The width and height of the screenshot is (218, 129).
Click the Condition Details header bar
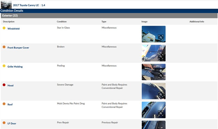pyautogui.click(x=12, y=11)
